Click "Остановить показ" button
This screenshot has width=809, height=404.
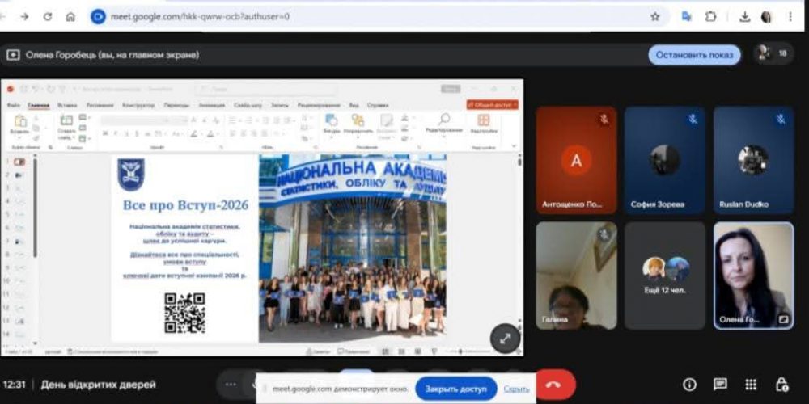click(693, 54)
